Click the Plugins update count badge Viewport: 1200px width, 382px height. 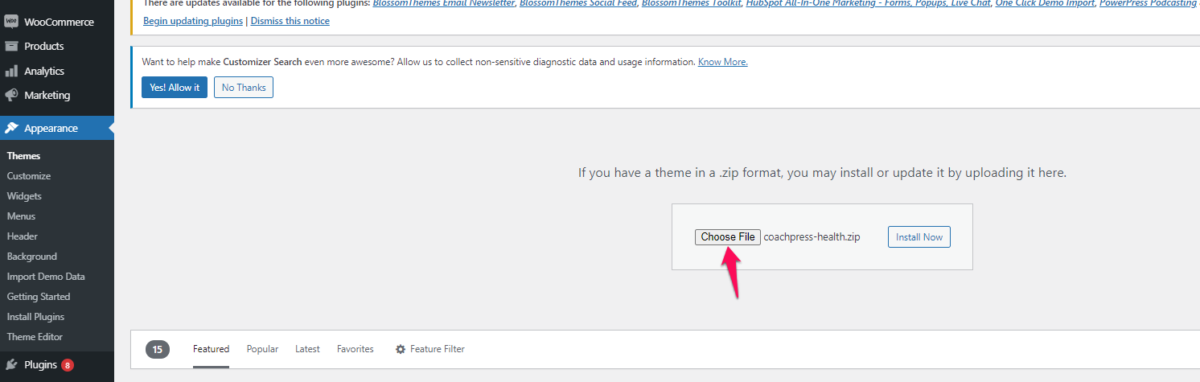point(68,365)
